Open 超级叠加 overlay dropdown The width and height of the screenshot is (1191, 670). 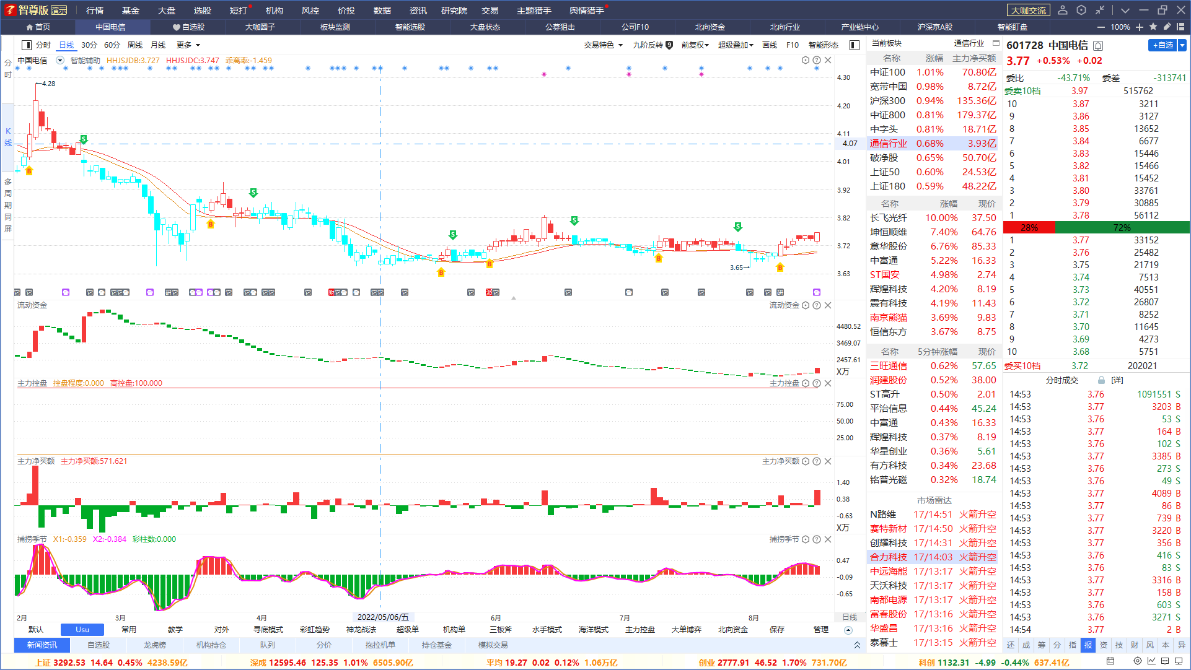[736, 45]
